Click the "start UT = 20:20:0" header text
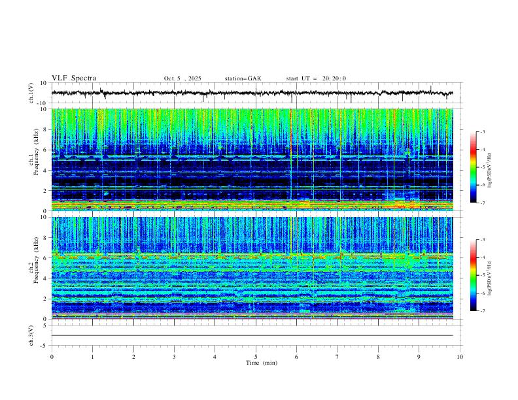Screen dimensions: 518x400 [316, 78]
